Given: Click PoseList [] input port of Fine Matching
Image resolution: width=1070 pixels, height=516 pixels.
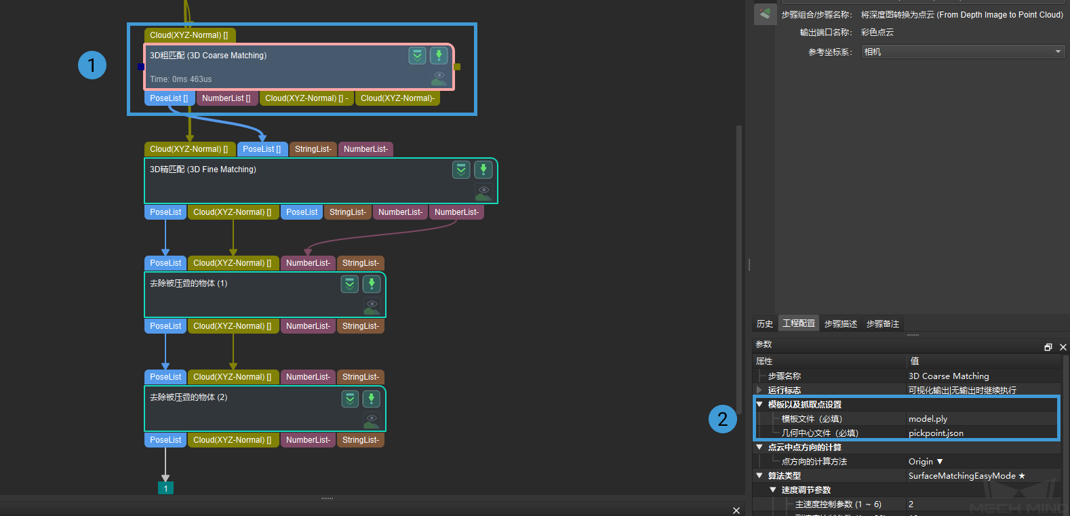Looking at the screenshot, I should click(x=262, y=149).
